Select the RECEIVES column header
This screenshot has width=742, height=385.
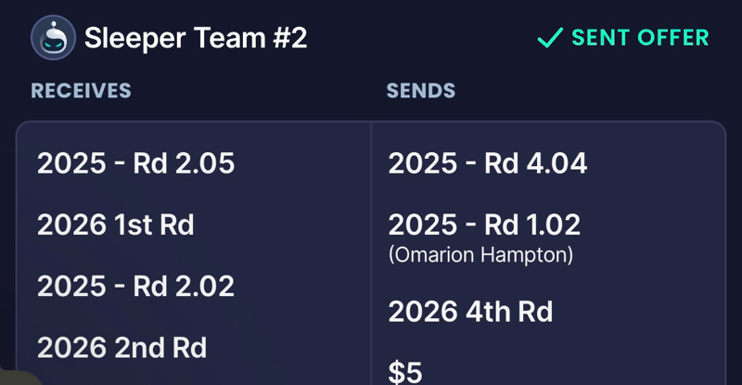click(81, 90)
